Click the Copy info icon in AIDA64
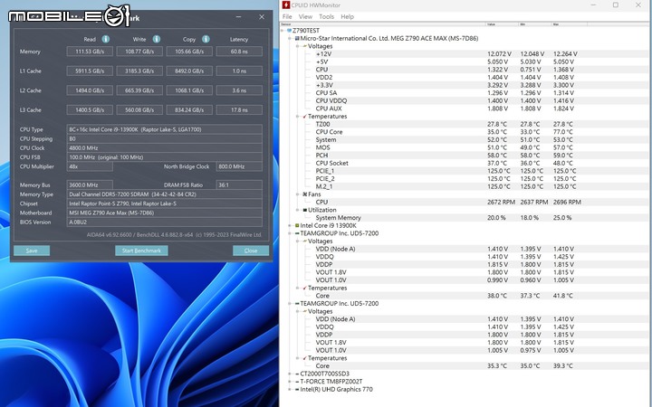The width and height of the screenshot is (652, 407). [206, 39]
